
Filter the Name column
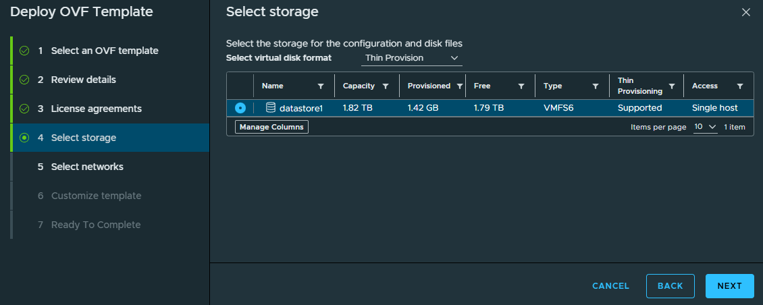[x=320, y=86]
